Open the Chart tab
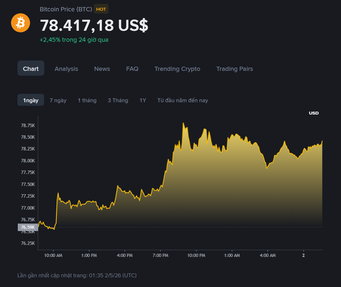The width and height of the screenshot is (341, 287). point(31,69)
